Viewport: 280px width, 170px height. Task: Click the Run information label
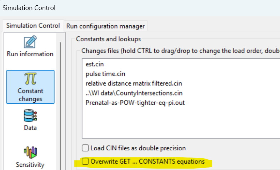tap(30, 54)
